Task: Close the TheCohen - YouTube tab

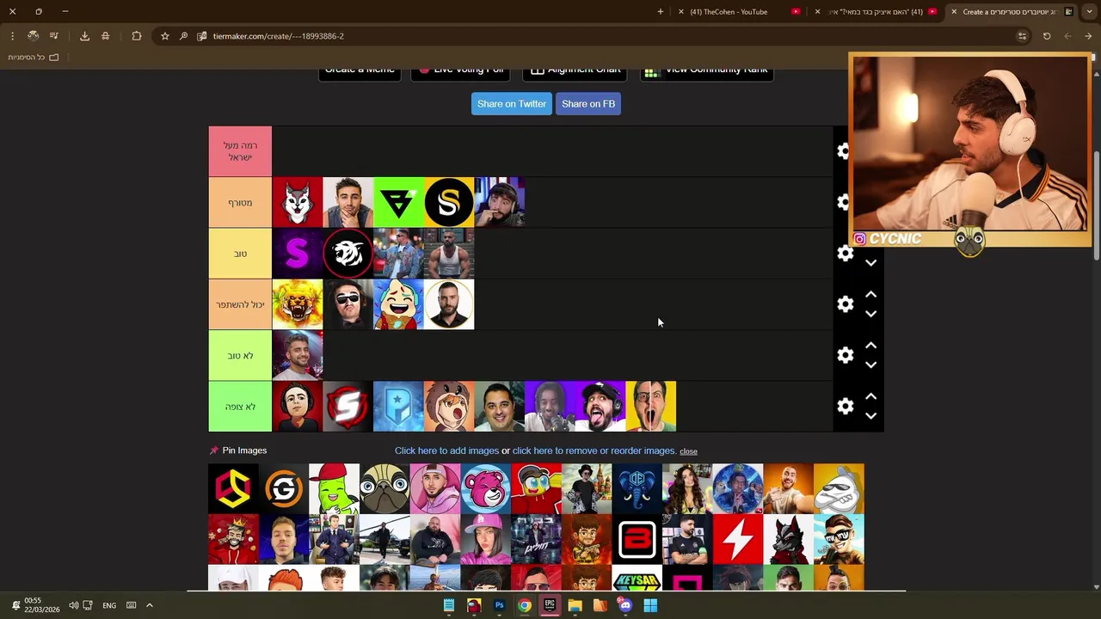Action: 681,11
